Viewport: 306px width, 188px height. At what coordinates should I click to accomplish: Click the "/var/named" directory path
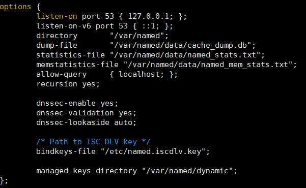[x=137, y=36]
